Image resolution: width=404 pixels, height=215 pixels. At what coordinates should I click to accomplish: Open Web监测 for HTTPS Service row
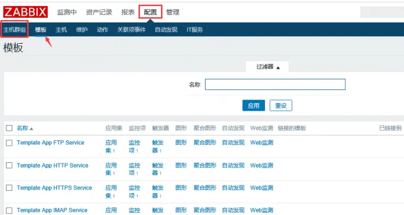tap(261, 188)
